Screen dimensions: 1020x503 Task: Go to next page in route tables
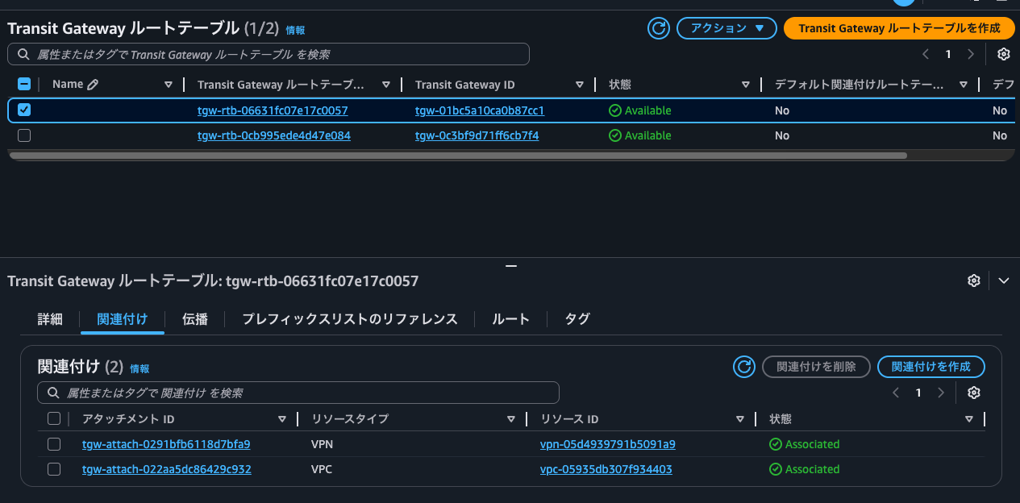click(x=971, y=54)
